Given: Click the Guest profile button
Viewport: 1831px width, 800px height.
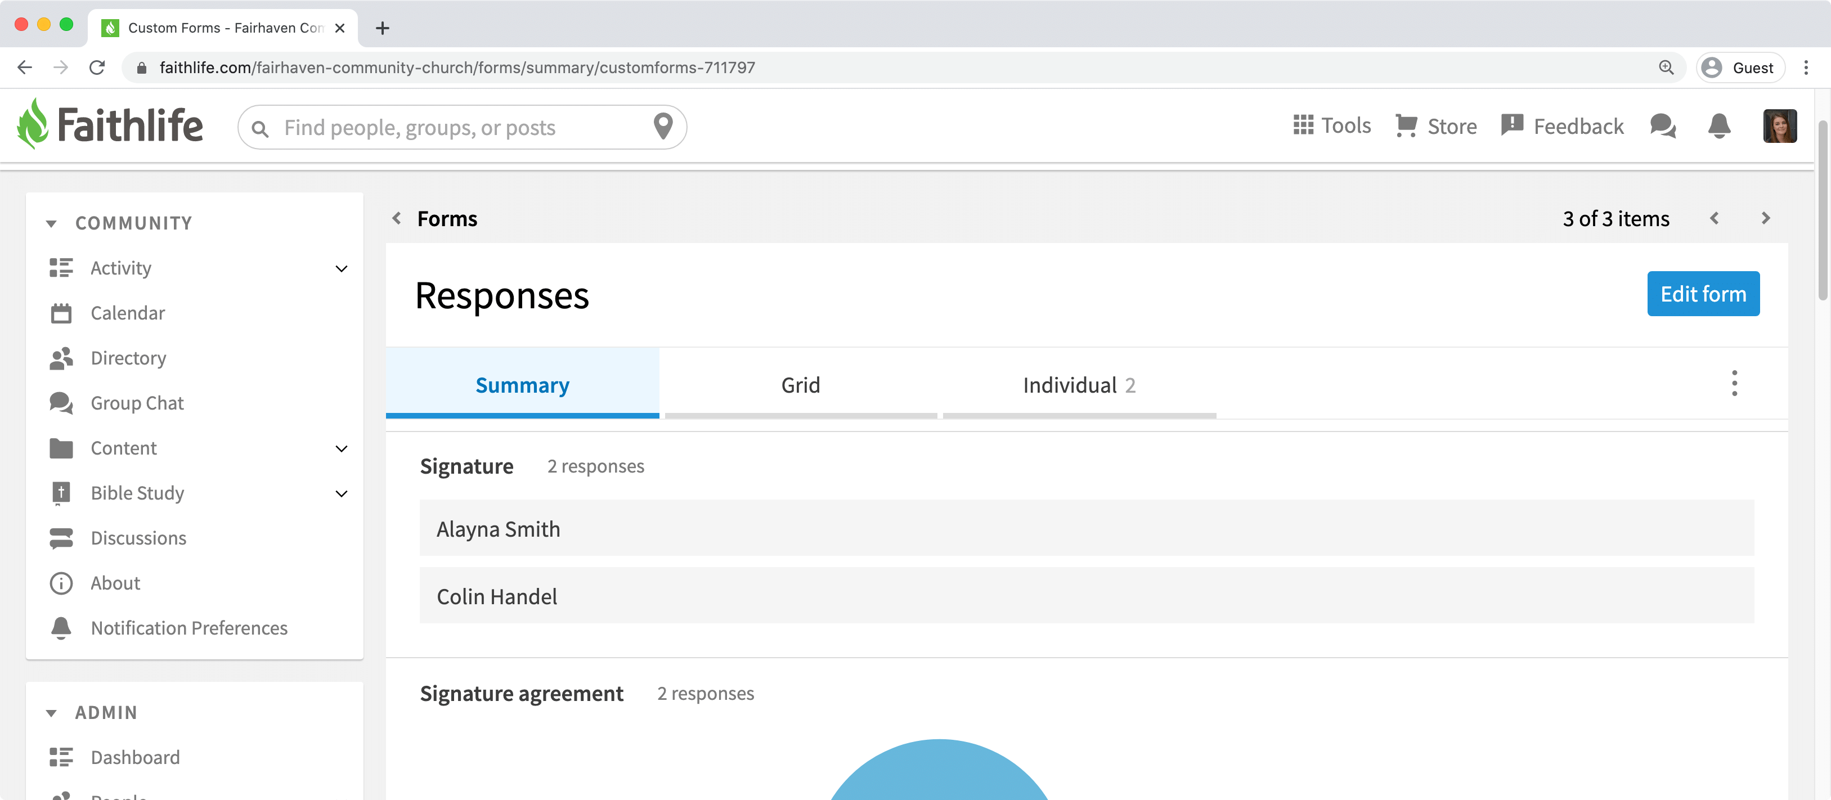Looking at the screenshot, I should tap(1740, 68).
